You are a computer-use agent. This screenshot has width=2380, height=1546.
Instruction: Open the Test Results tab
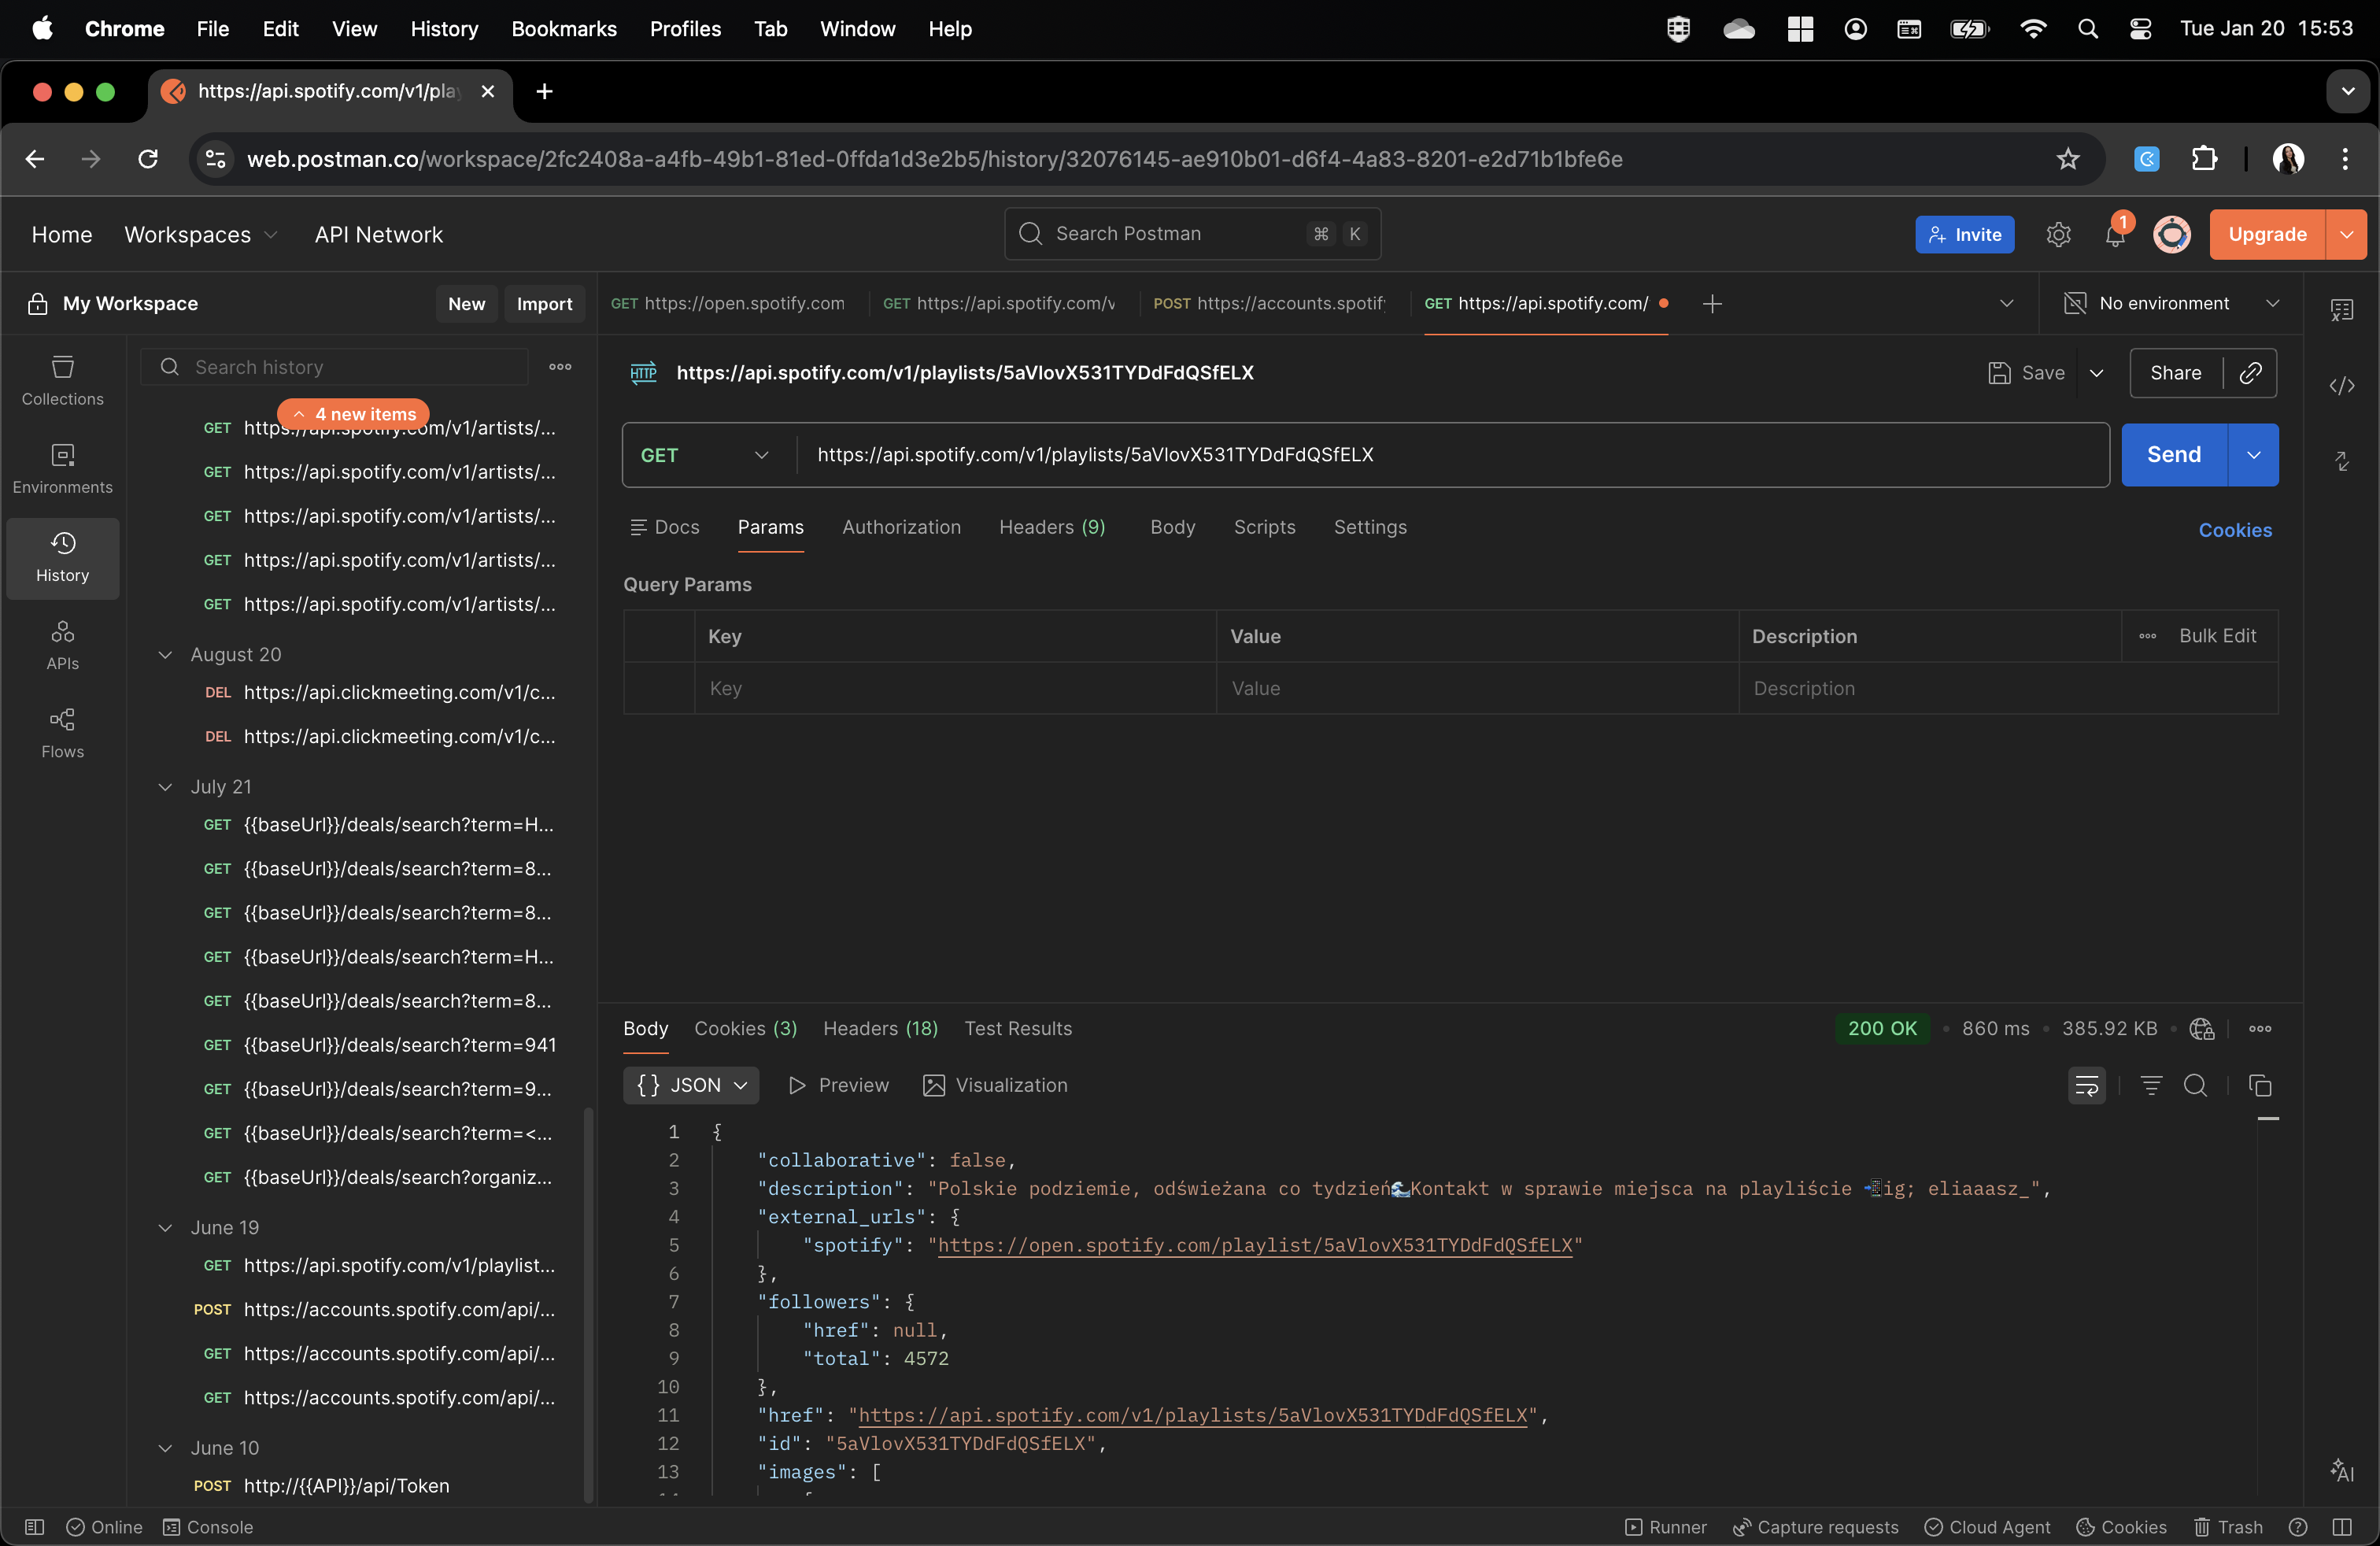tap(1017, 1028)
